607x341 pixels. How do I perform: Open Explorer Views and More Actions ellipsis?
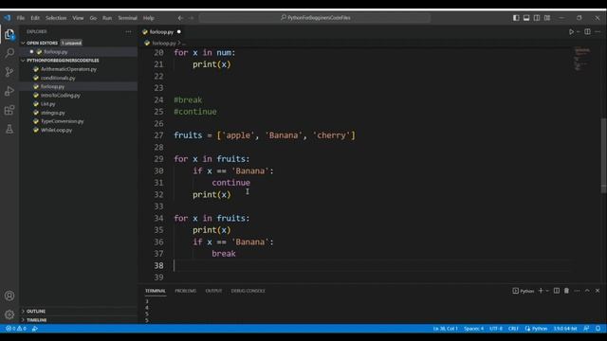pos(128,31)
